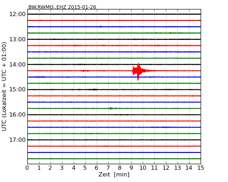Click x-axis tick label 7

click(108, 168)
